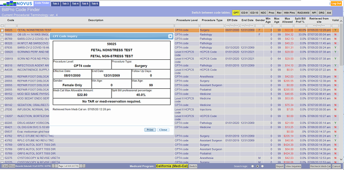Switch the Medicaid Program
Image resolution: width=344 pixels, height=170 pixels.
(x=193, y=166)
